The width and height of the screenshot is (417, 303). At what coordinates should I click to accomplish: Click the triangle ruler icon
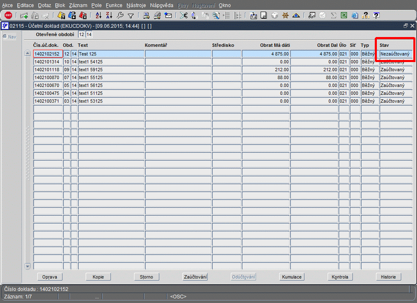296,16
